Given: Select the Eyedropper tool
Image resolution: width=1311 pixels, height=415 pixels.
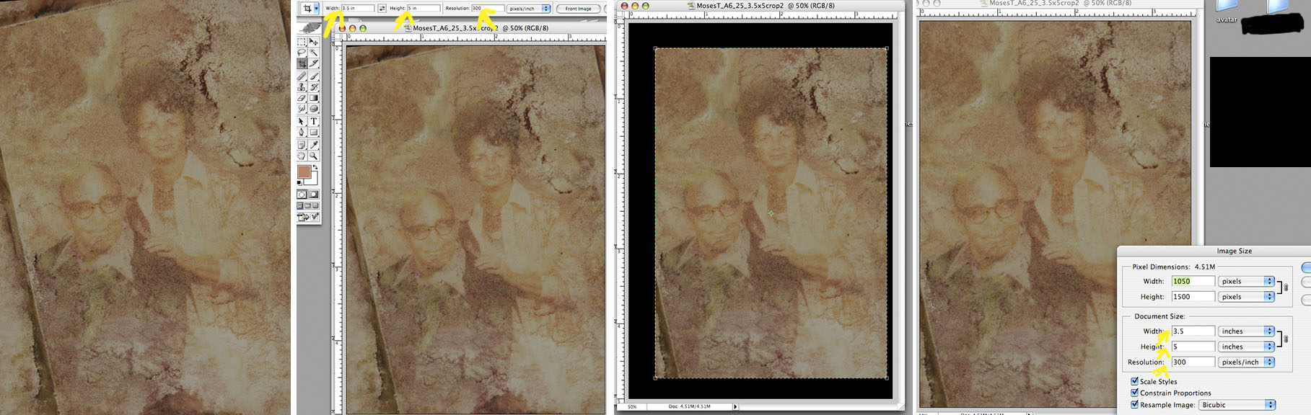Looking at the screenshot, I should tap(314, 145).
